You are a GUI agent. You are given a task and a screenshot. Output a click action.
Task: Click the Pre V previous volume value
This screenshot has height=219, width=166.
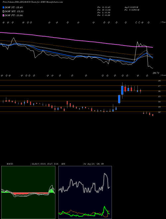pyautogui.click(x=131, y=10)
